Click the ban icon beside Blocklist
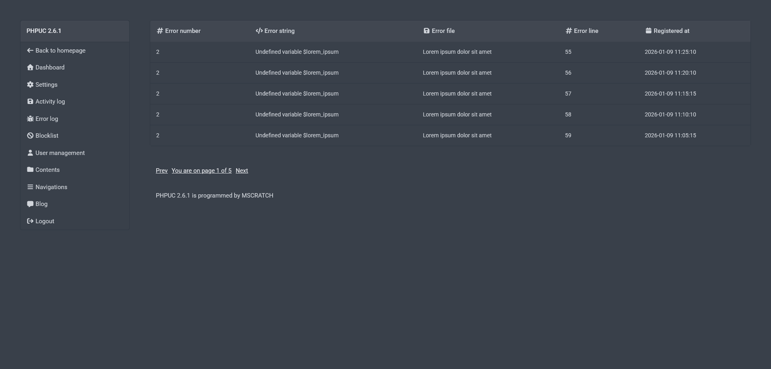The image size is (771, 369). [30, 136]
